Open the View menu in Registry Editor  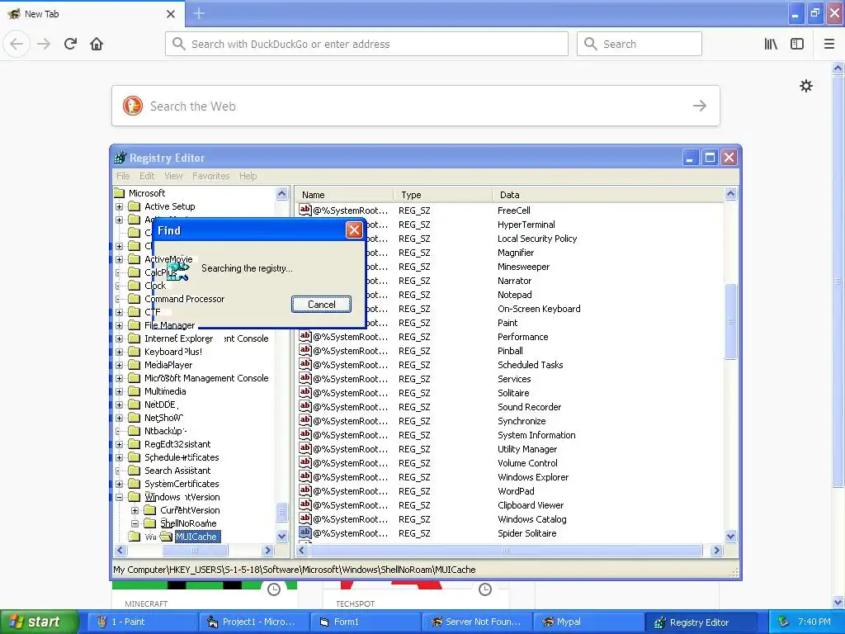173,176
